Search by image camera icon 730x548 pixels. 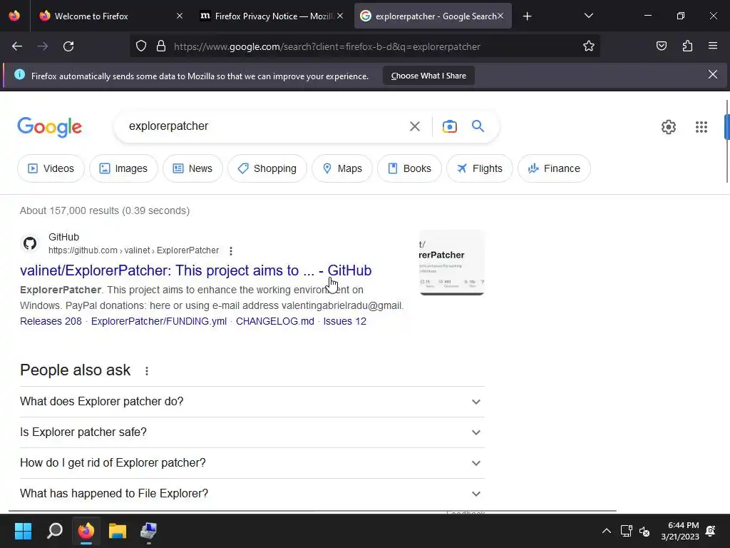tap(449, 126)
